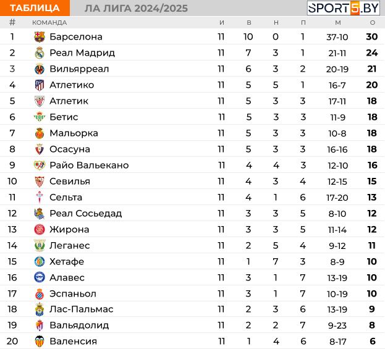Click the Вальядолид team row name
This screenshot has height=349, width=385.
click(79, 326)
